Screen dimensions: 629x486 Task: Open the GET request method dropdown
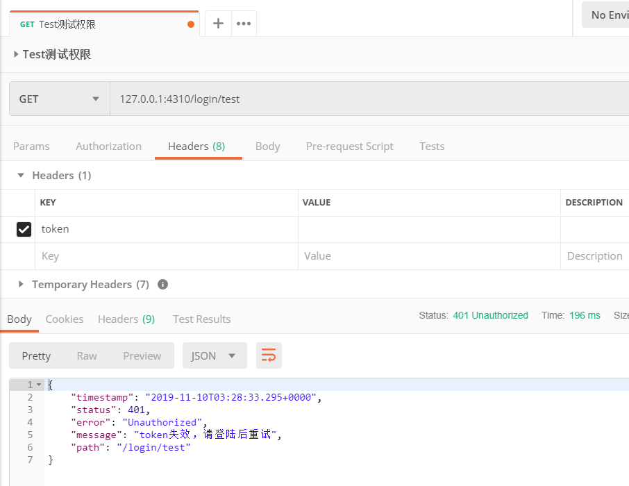click(x=58, y=99)
